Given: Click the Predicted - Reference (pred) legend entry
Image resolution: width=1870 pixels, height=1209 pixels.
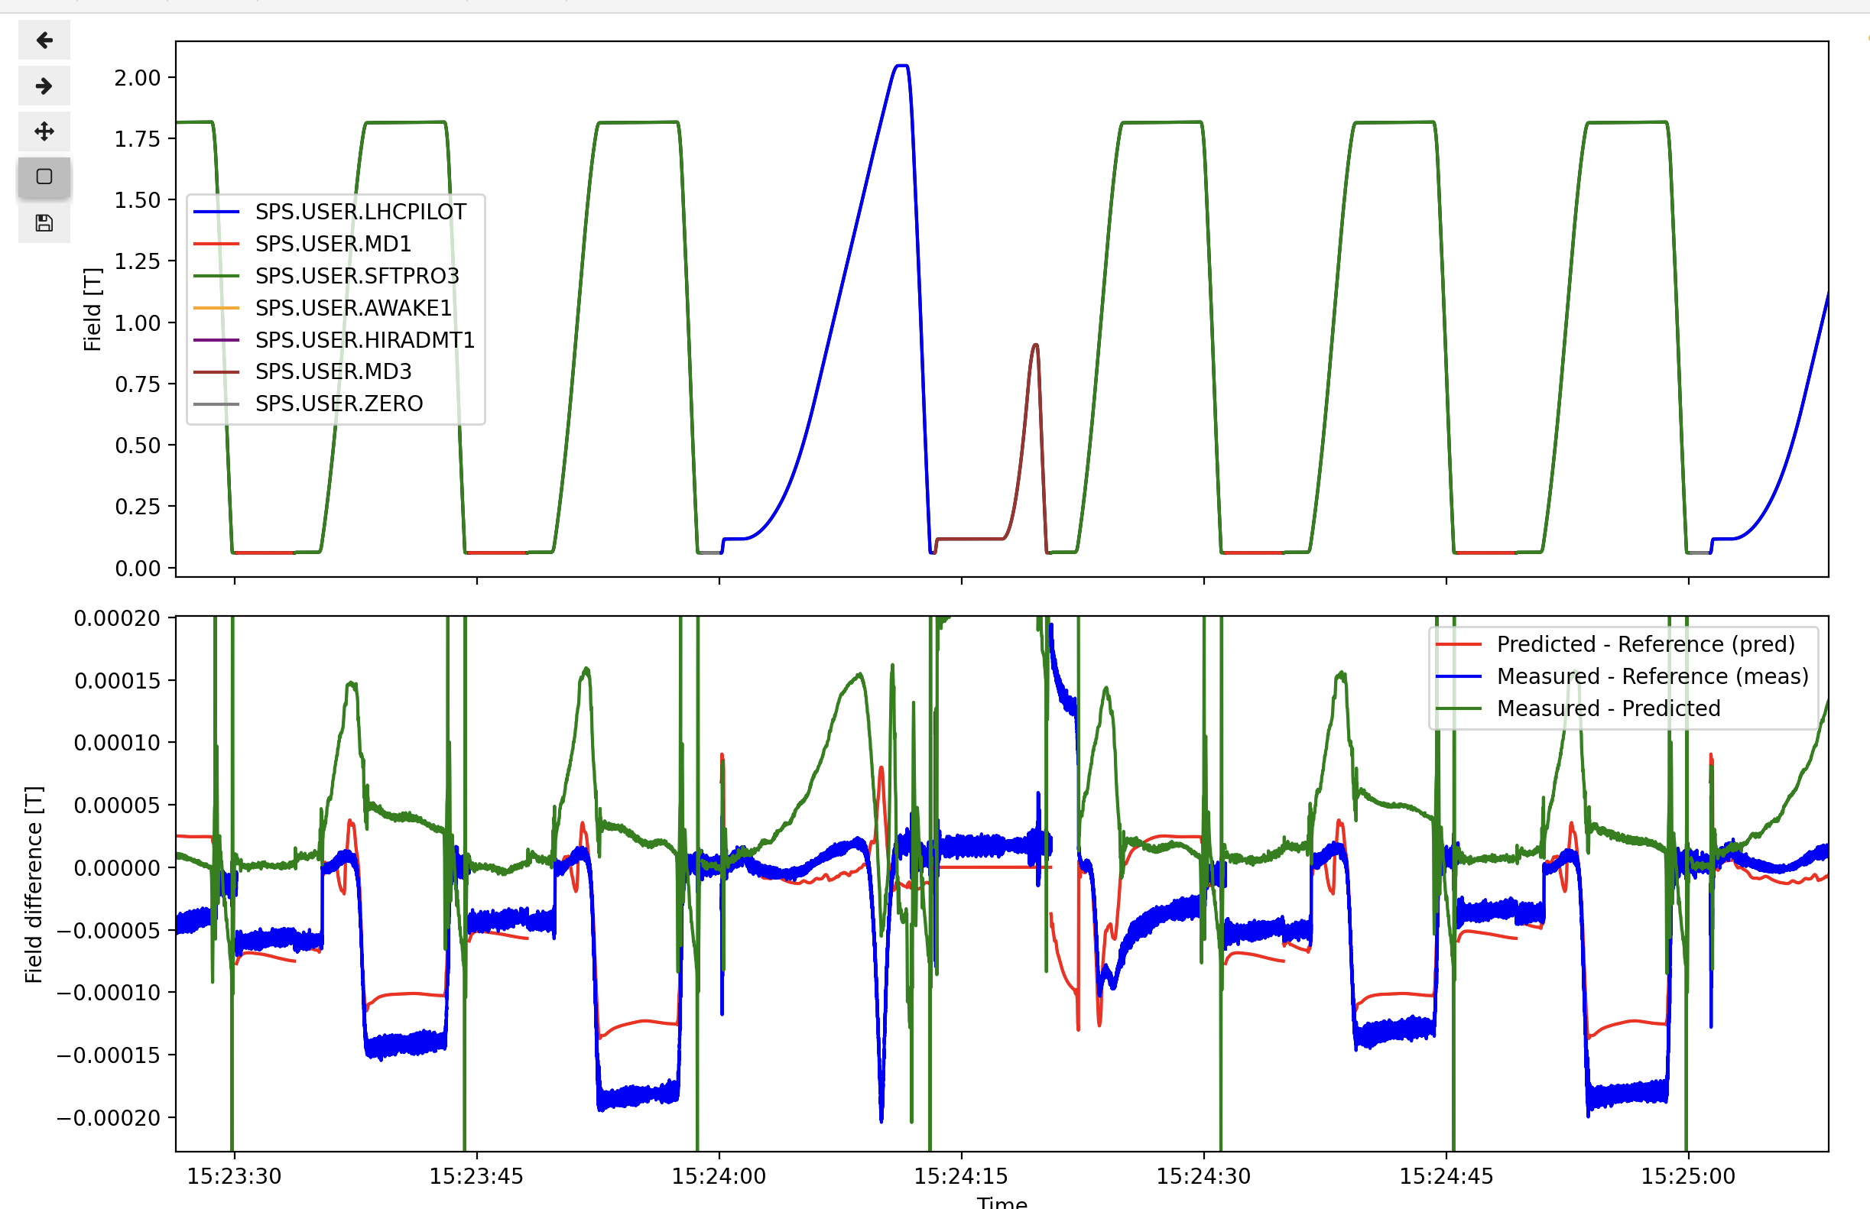Looking at the screenshot, I should click(x=1645, y=644).
